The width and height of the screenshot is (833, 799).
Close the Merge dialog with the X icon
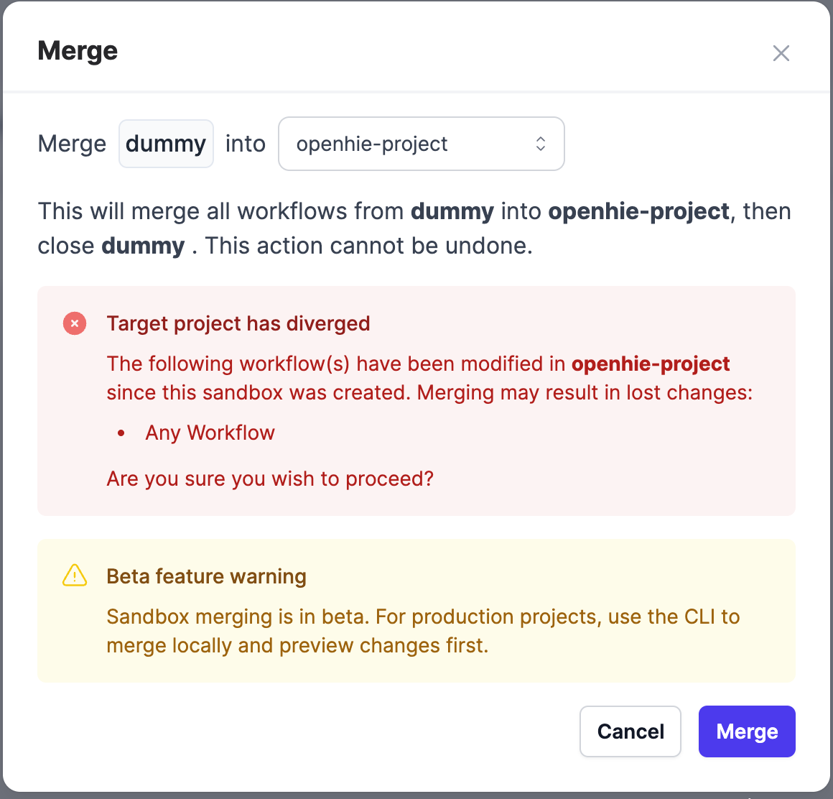(x=781, y=53)
